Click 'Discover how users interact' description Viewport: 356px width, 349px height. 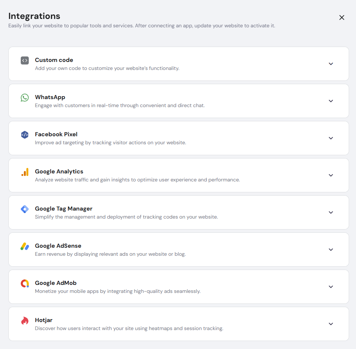(129, 328)
